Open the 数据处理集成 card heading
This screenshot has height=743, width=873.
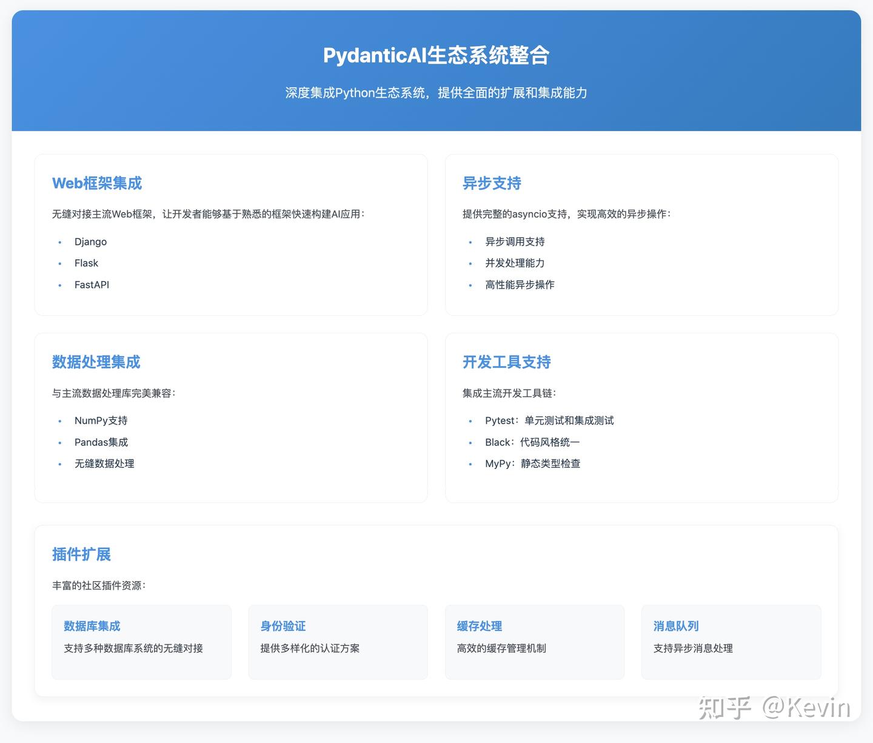pos(96,362)
